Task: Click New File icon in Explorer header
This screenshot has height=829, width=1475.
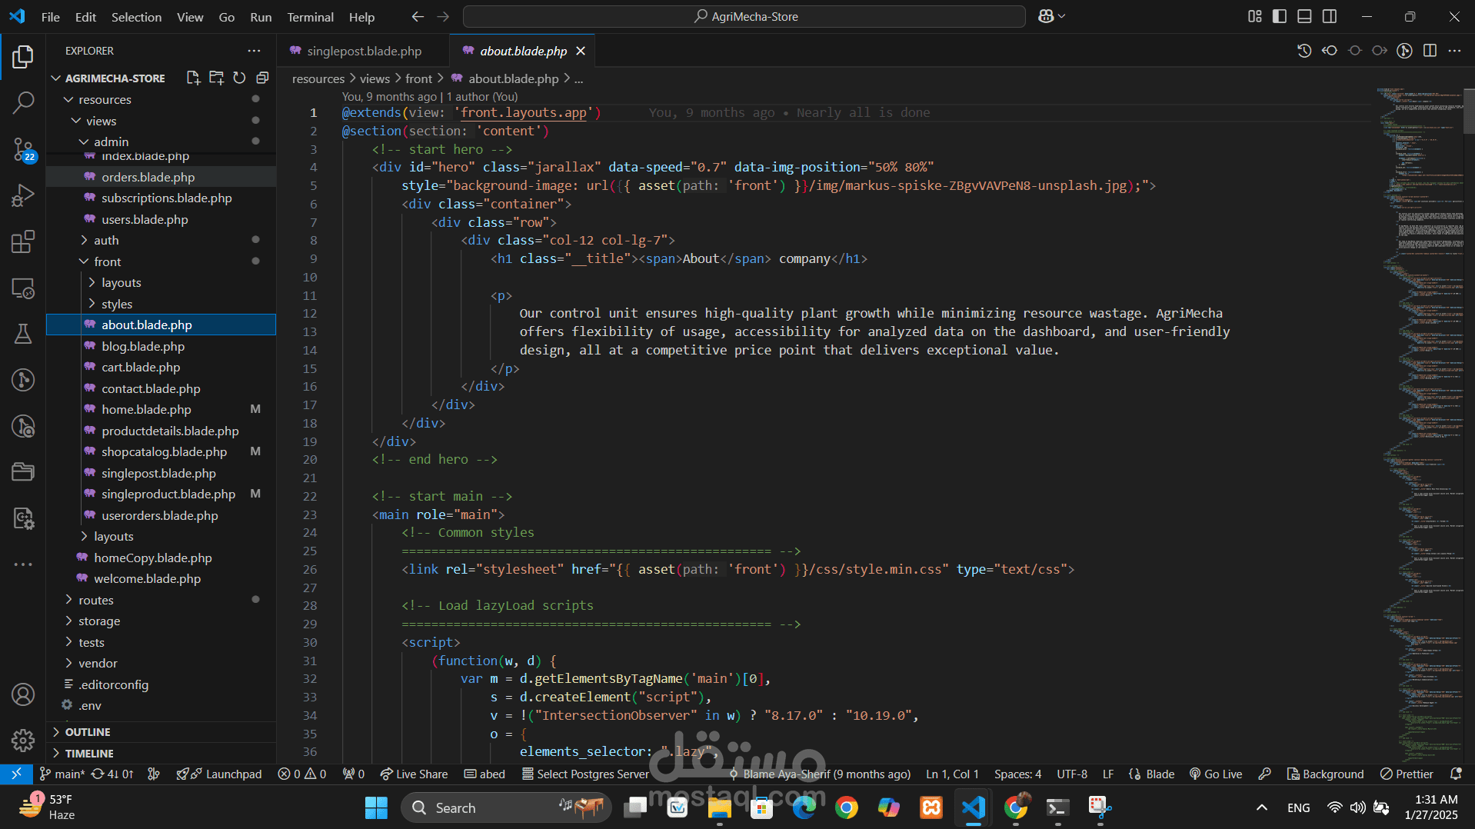Action: tap(193, 78)
